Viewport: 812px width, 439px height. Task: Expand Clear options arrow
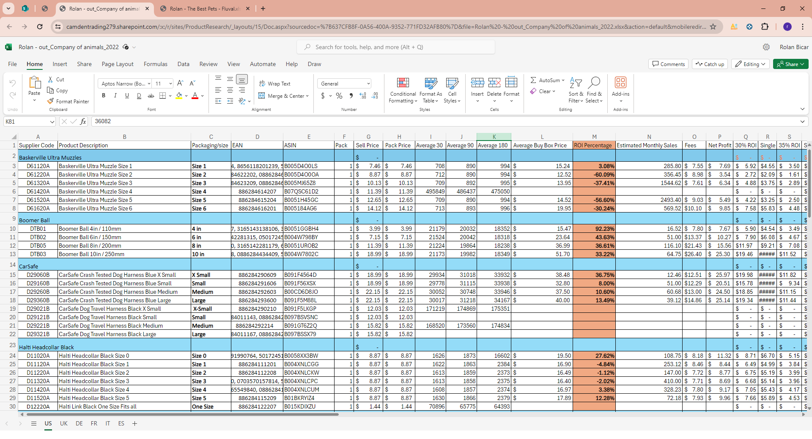[x=554, y=91]
